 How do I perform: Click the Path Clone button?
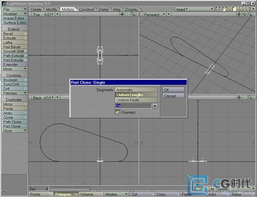[x=14, y=122]
